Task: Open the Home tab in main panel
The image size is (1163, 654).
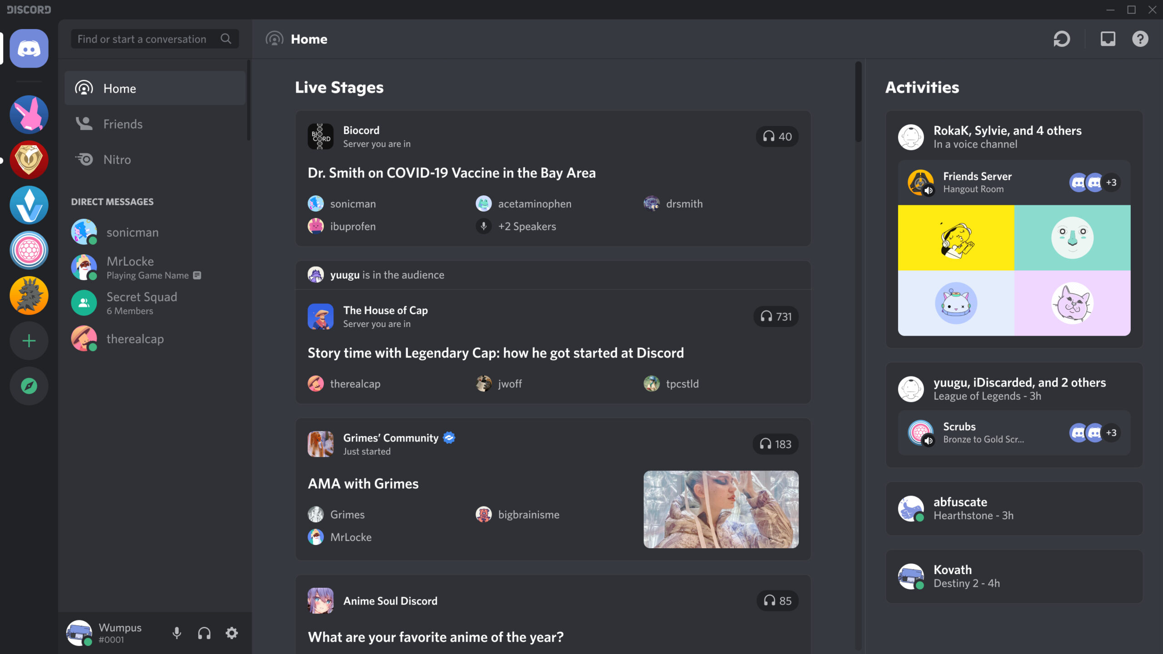Action: 309,38
